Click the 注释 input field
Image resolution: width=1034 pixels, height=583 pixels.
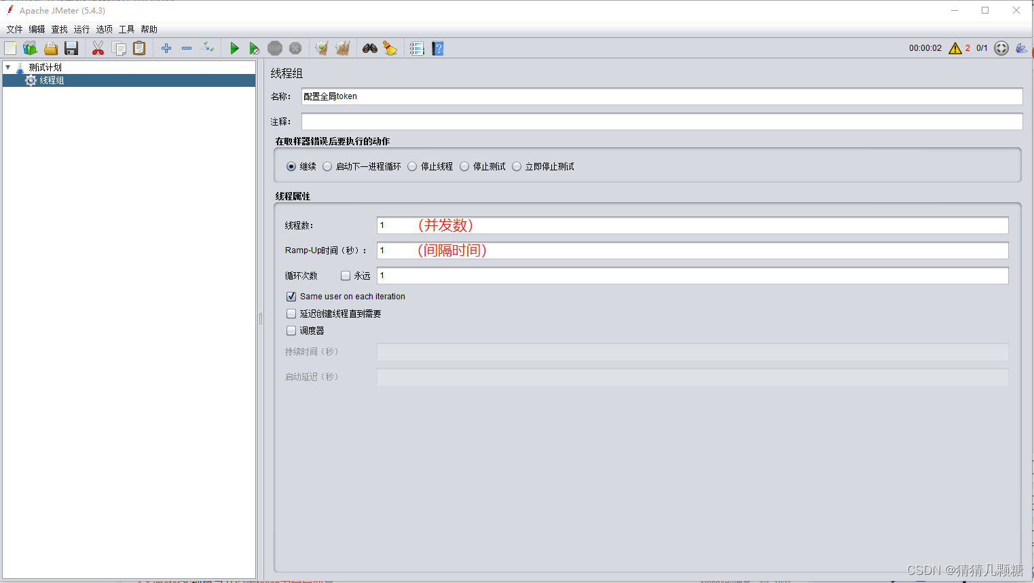coord(662,121)
